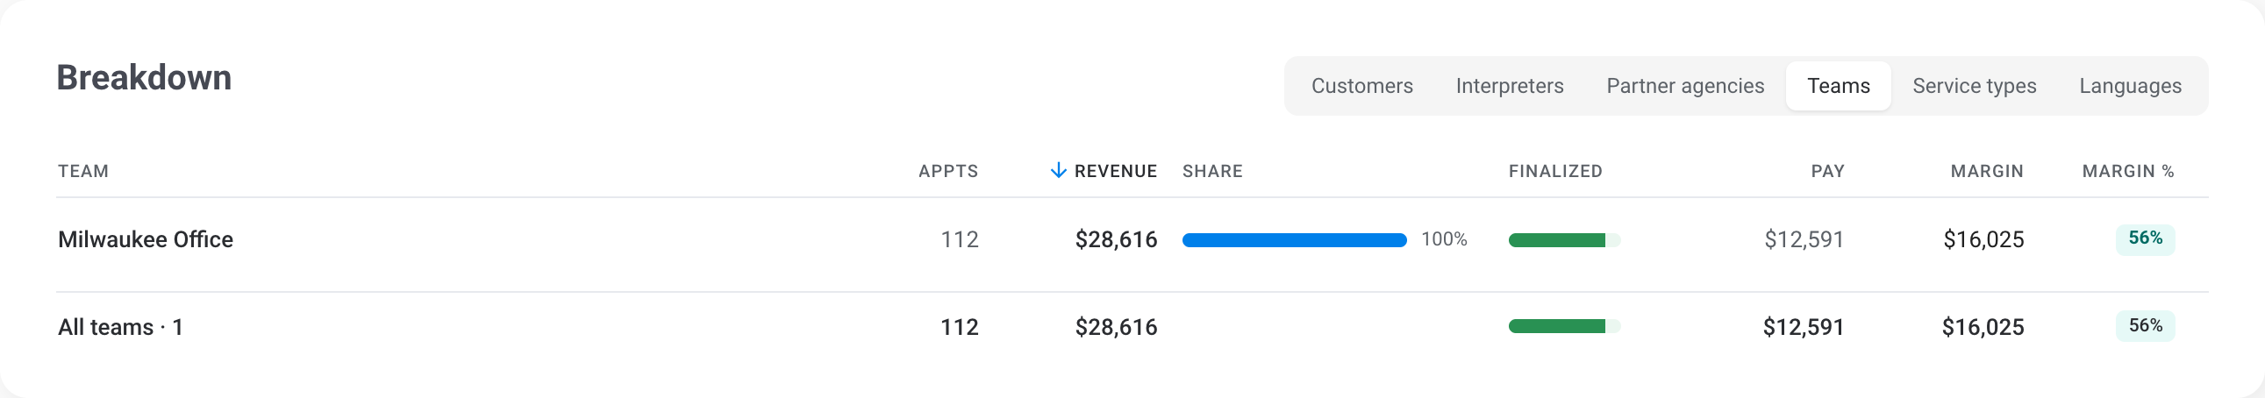Click the blue share bar for Milwaukee Office
Viewport: 2265px width, 398px height.
(x=1293, y=240)
